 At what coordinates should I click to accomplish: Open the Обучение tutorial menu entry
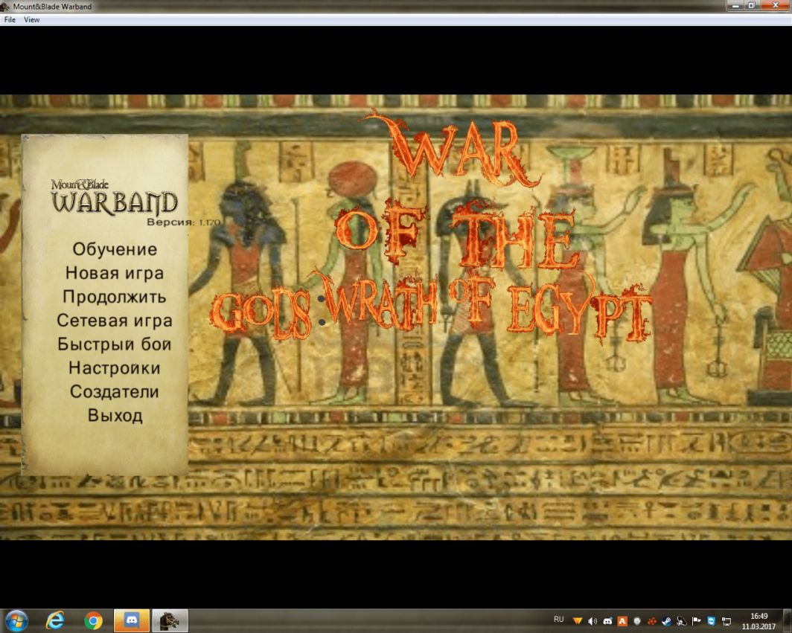click(x=115, y=249)
